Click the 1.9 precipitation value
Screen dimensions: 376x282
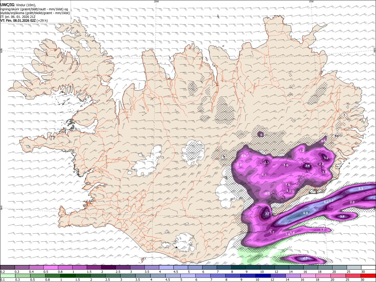point(325,172)
